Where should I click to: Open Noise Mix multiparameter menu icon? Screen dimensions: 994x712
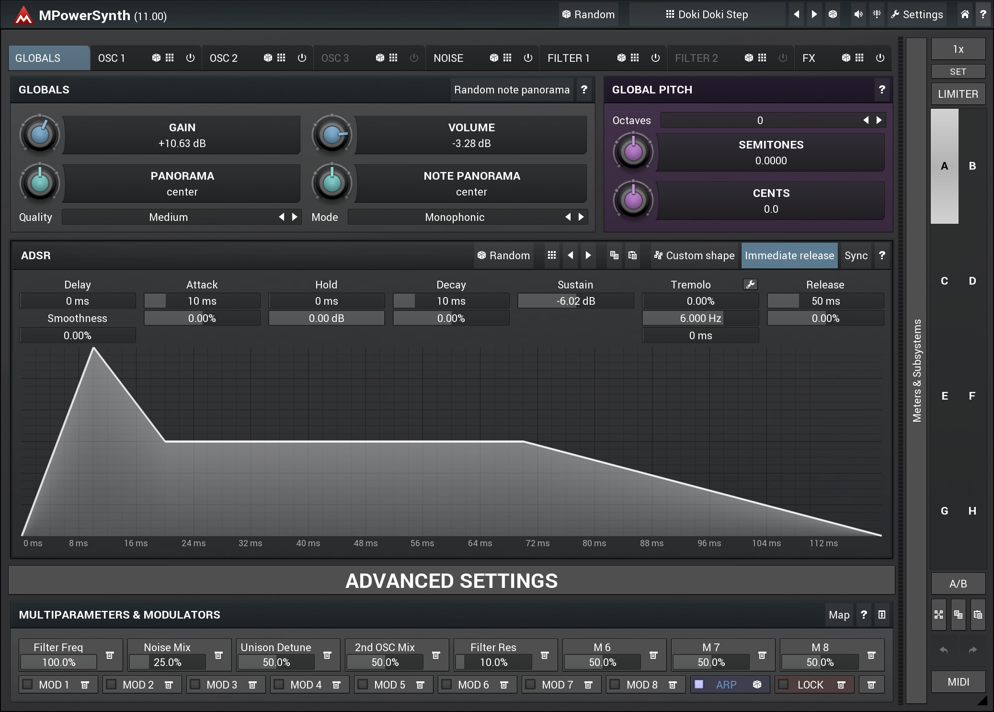point(218,655)
